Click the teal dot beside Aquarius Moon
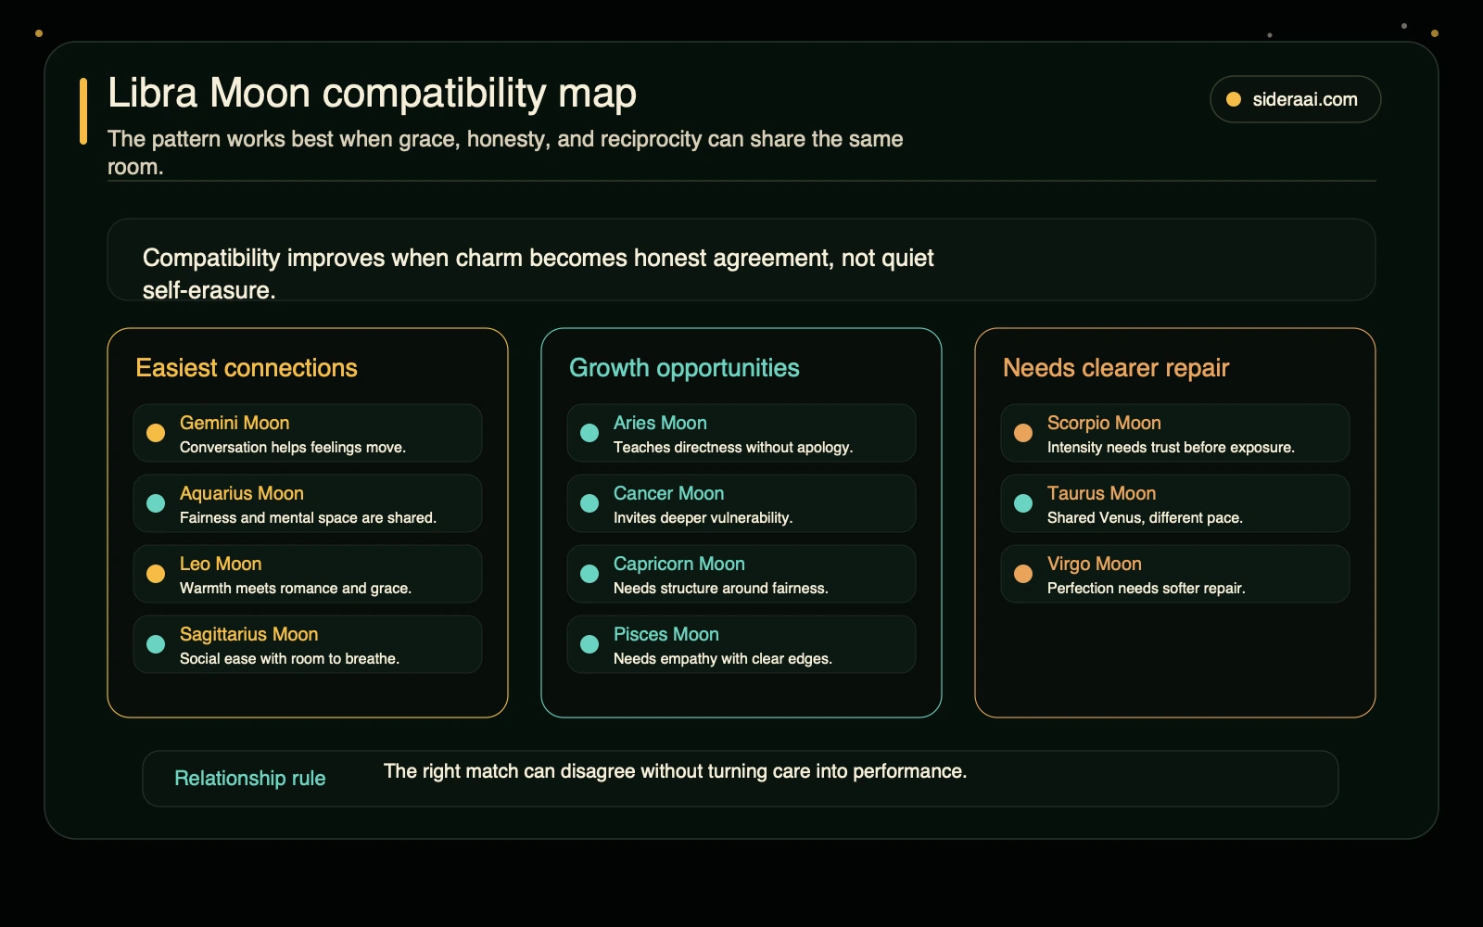The image size is (1483, 927). pos(156,503)
